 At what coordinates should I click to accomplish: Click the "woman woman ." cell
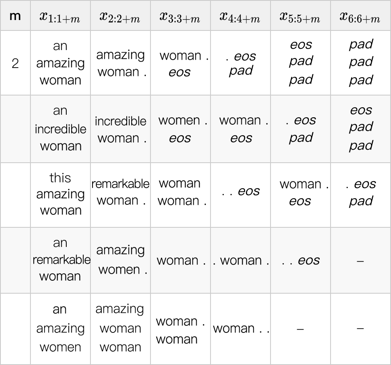tap(180, 192)
